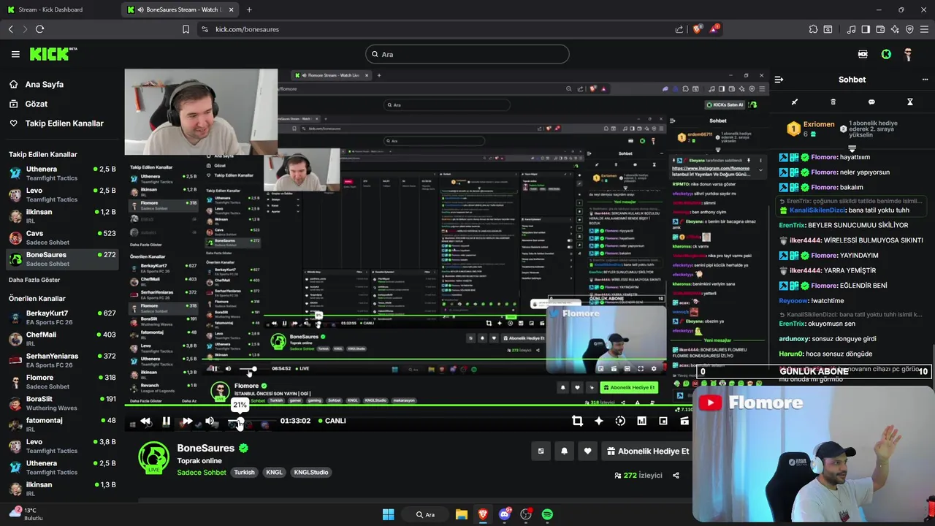The image size is (935, 526).
Task: Open Brave VPN shield icon
Action: [x=909, y=29]
